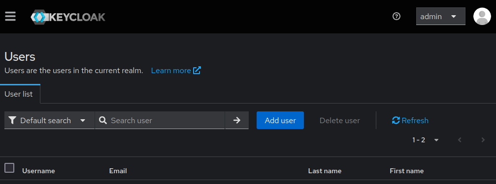This screenshot has height=184, width=496.
Task: Click the magnifying glass search icon
Action: tap(103, 120)
